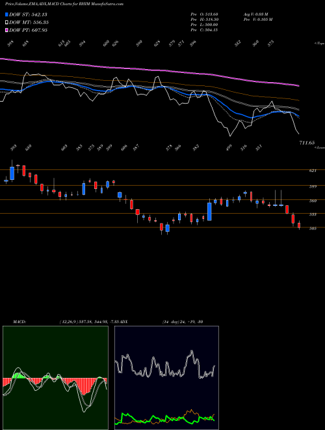Screen dimensions: 325x430
Task: Click the MACD (12,26,9) parameter values
Action: (x=89, y=322)
